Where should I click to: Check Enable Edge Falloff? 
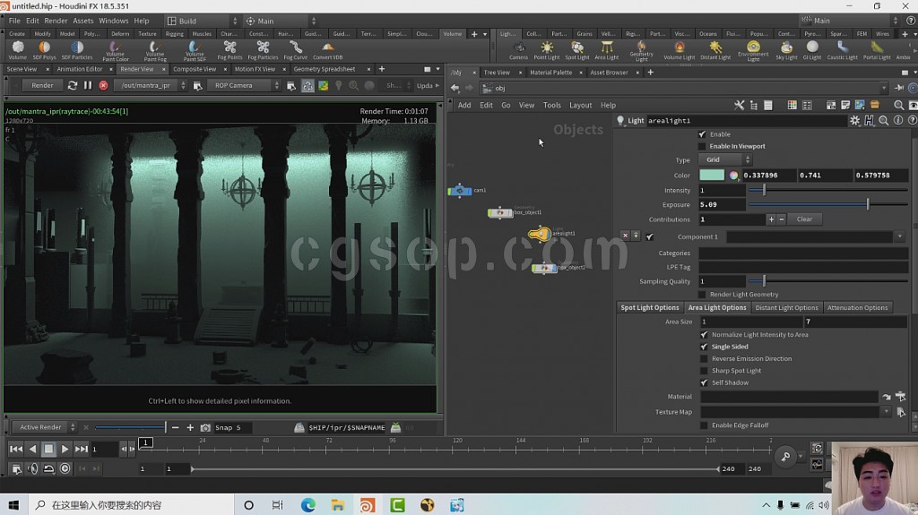pos(704,425)
